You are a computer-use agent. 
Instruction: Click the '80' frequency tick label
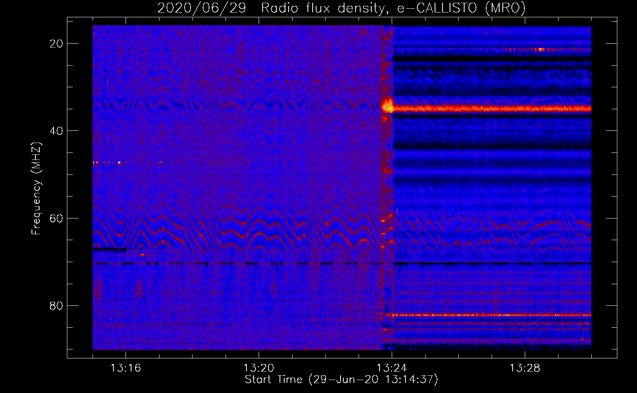[56, 306]
